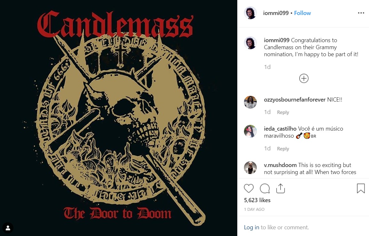Open the iommi099 username in the header
The width and height of the screenshot is (369, 236).
[276, 13]
